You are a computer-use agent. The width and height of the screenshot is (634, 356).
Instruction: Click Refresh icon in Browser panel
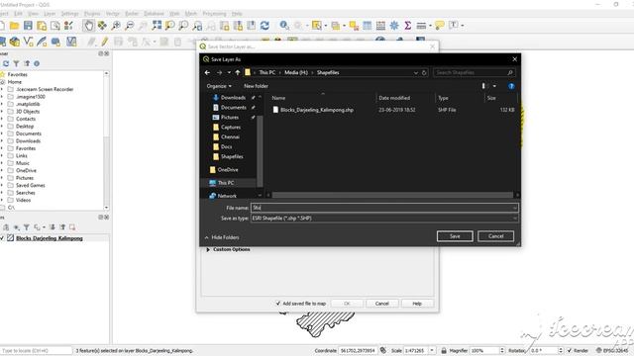6,63
